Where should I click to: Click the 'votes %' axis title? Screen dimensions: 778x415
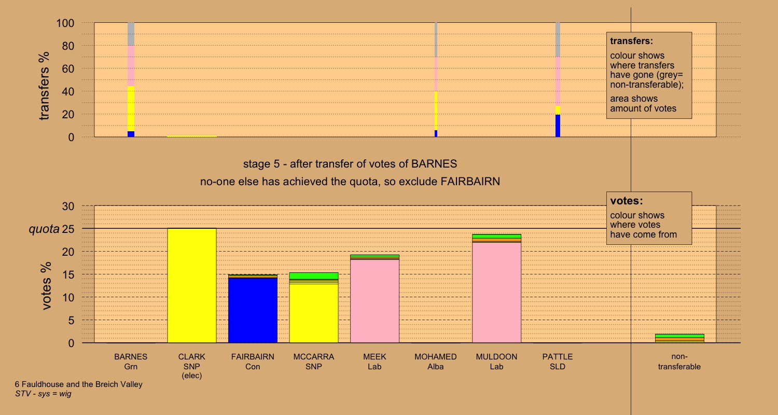coord(47,285)
